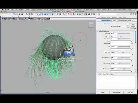Toggle the miscellaneous mask question mark icon
This screenshot has width=138, height=103.
coord(55,14)
